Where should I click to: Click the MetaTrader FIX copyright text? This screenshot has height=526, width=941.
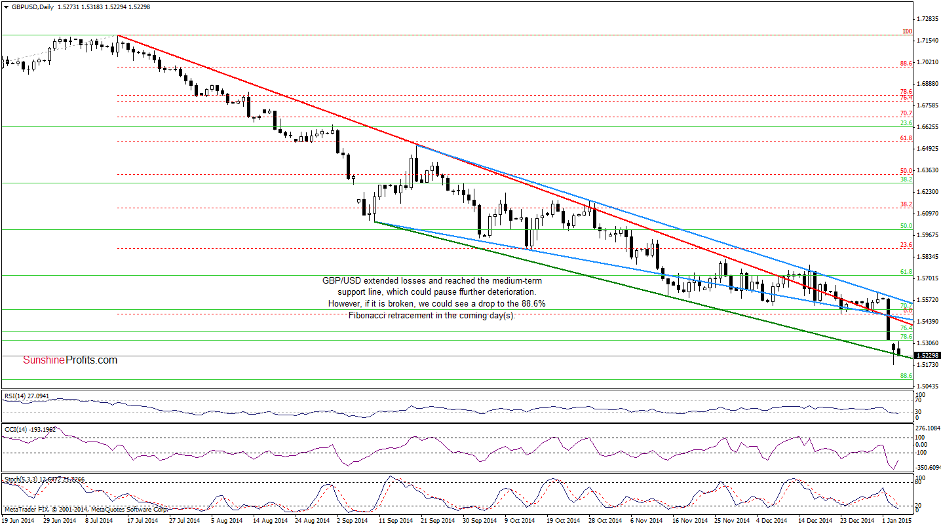85,509
